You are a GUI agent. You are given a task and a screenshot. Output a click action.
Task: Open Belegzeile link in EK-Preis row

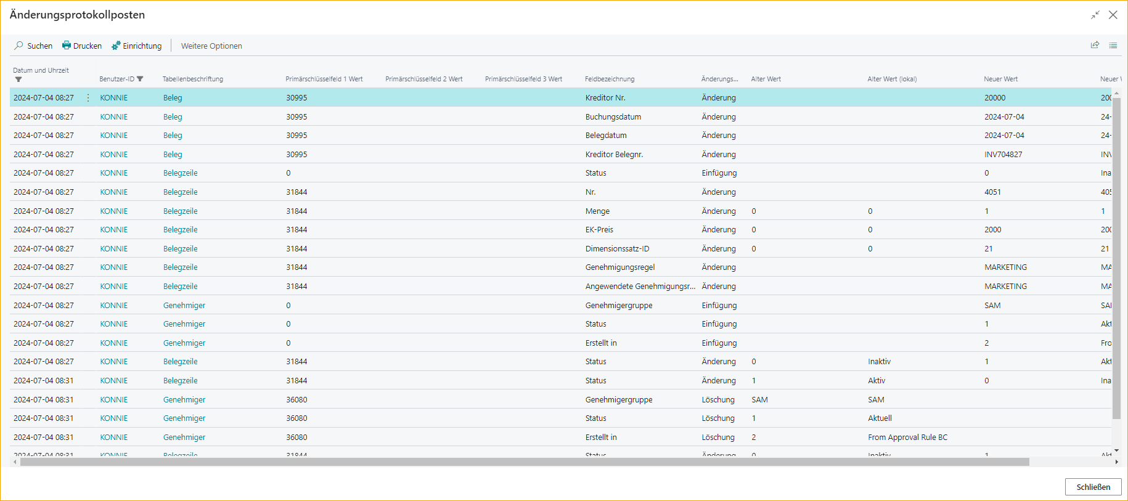(181, 230)
